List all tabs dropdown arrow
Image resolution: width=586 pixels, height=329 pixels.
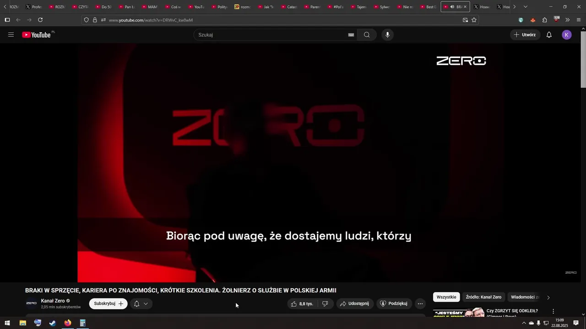526,7
